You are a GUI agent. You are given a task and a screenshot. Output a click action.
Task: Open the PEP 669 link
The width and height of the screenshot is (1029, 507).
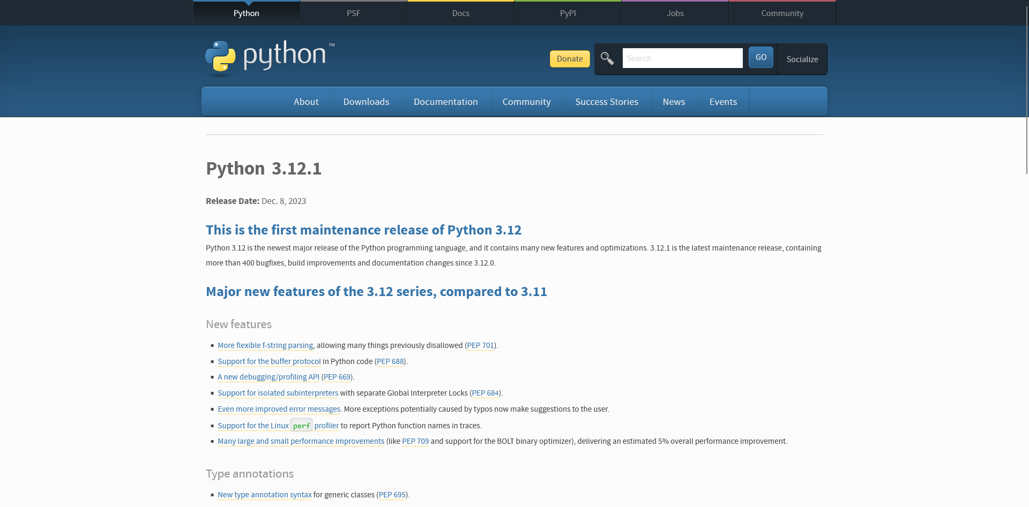pos(337,377)
